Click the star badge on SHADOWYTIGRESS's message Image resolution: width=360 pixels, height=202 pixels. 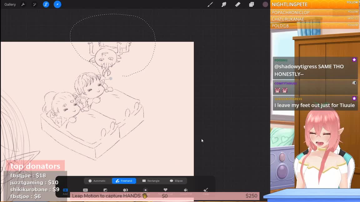354,99
